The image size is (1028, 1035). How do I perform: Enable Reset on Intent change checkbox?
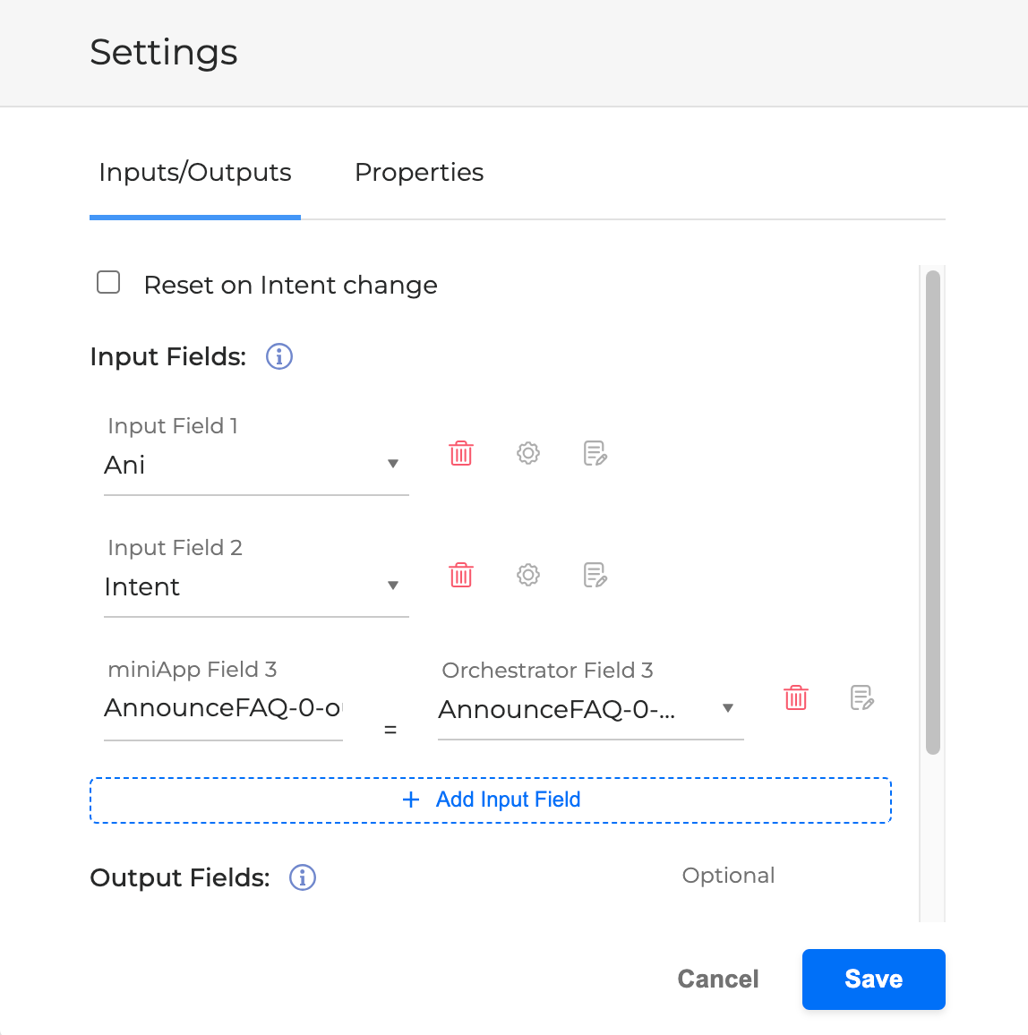click(x=108, y=283)
